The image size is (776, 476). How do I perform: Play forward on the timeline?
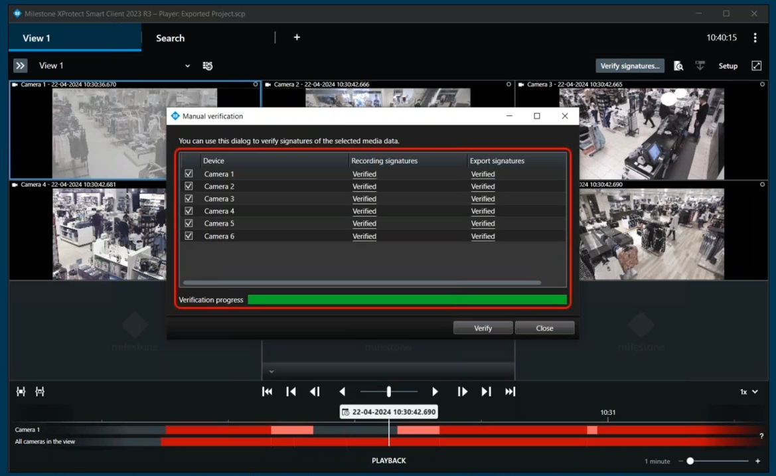click(x=435, y=392)
